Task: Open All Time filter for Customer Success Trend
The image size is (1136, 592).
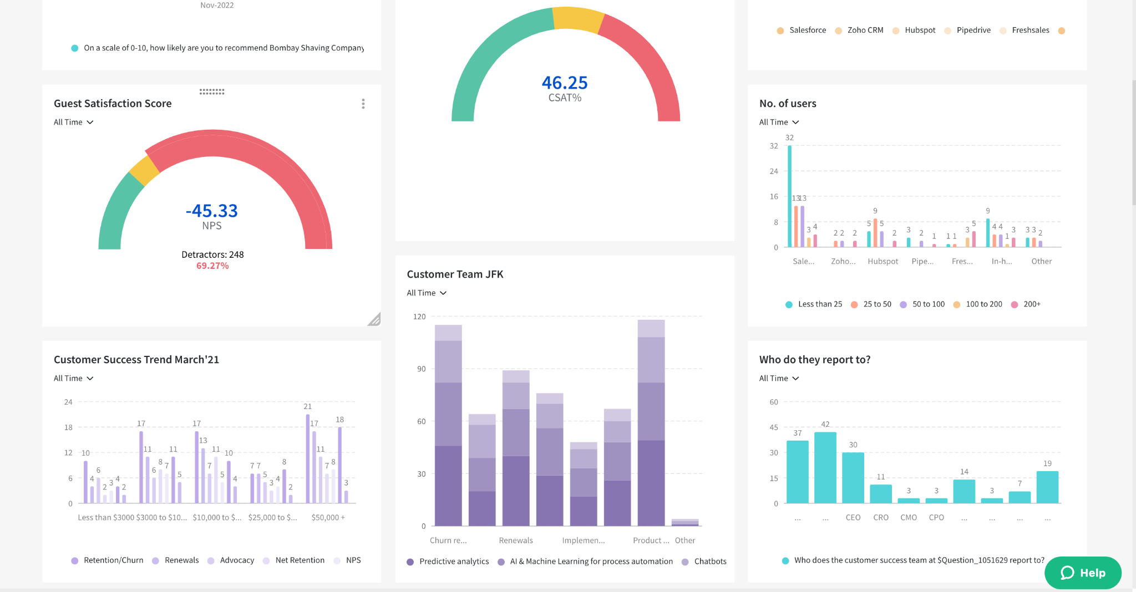Action: 74,378
